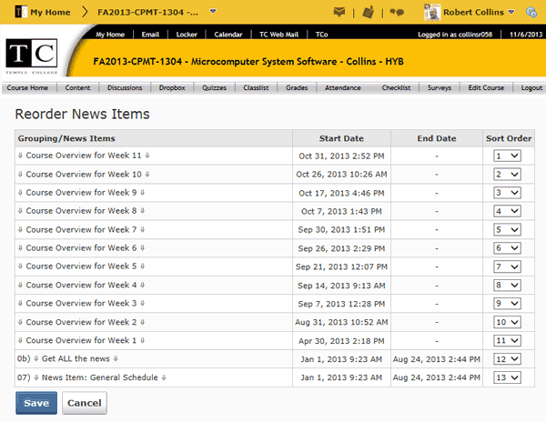This screenshot has height=422, width=546.
Task: Go to Course Home tab
Action: pos(27,87)
